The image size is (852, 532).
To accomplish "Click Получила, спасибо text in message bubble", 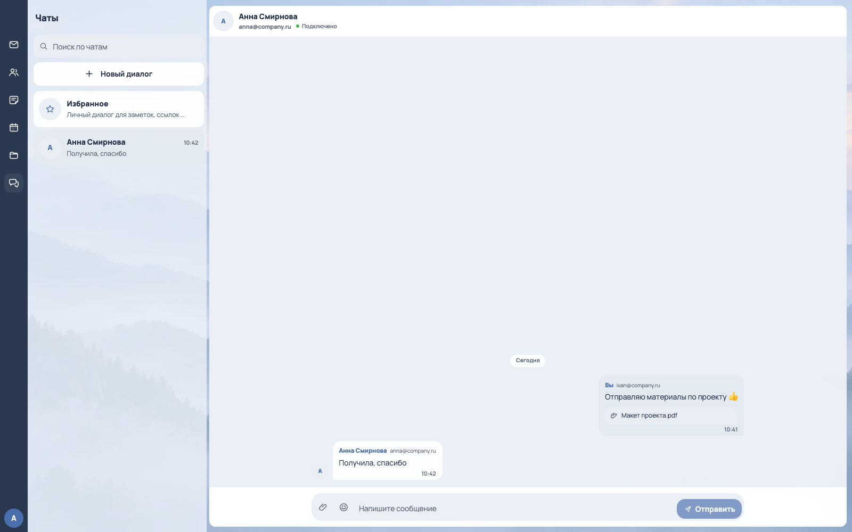I will pos(373,463).
